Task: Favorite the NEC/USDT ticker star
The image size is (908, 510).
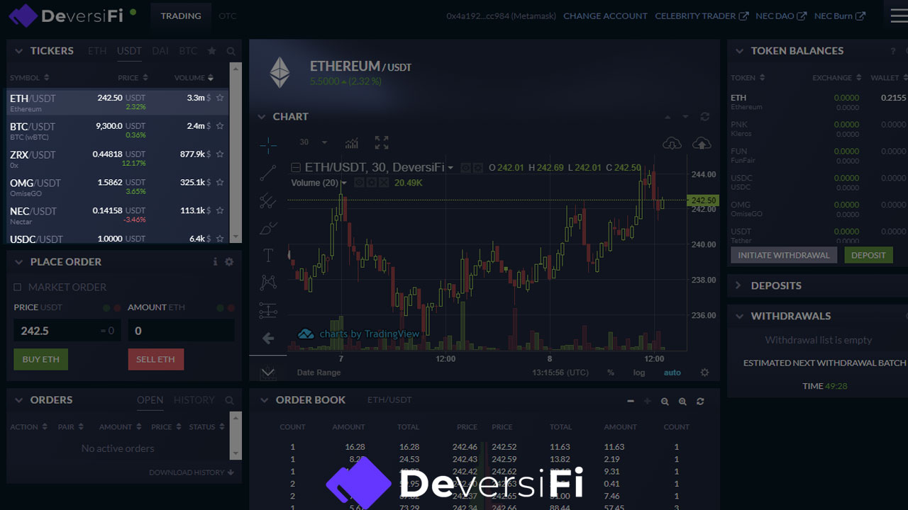Action: click(220, 210)
